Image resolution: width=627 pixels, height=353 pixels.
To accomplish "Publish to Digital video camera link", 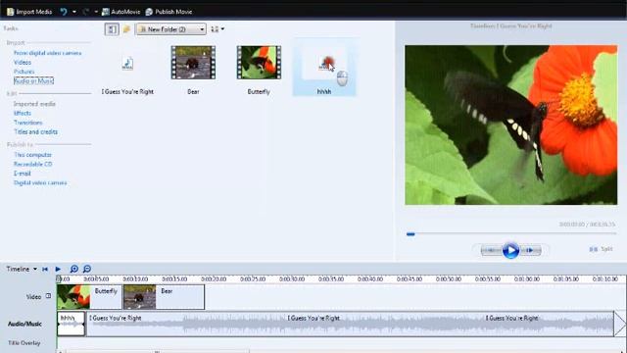I will [40, 182].
